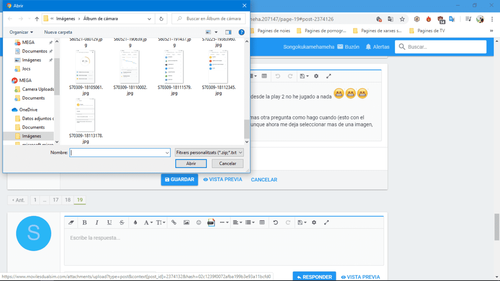
Task: Insert a link in reply editor
Action: [174, 223]
